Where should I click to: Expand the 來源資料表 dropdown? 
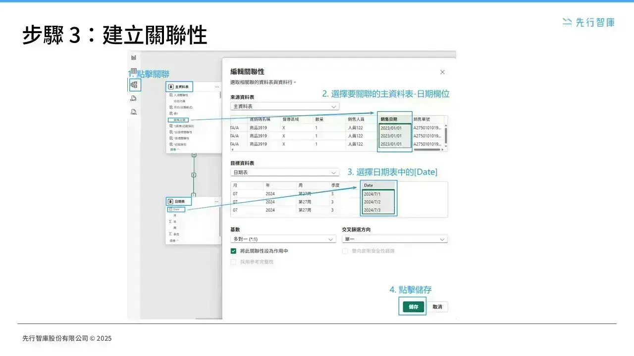285,106
